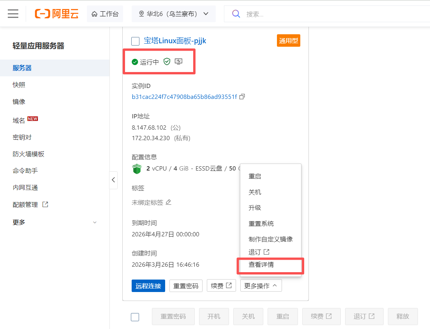Open 密钥对 in the sidebar
The height and width of the screenshot is (329, 430).
click(x=22, y=137)
